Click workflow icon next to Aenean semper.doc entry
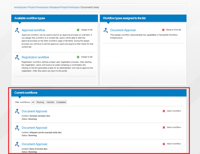Viewport: 200px width, 154px height. click(x=17, y=111)
